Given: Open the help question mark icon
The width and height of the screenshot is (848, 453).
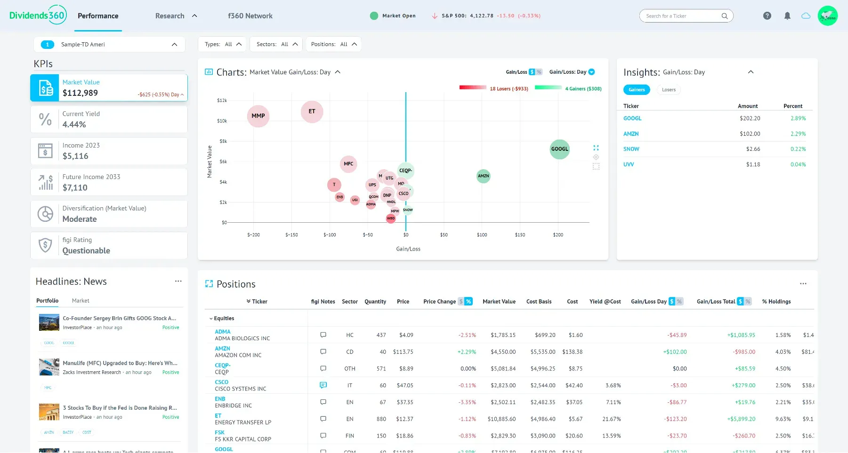Looking at the screenshot, I should click(x=767, y=16).
